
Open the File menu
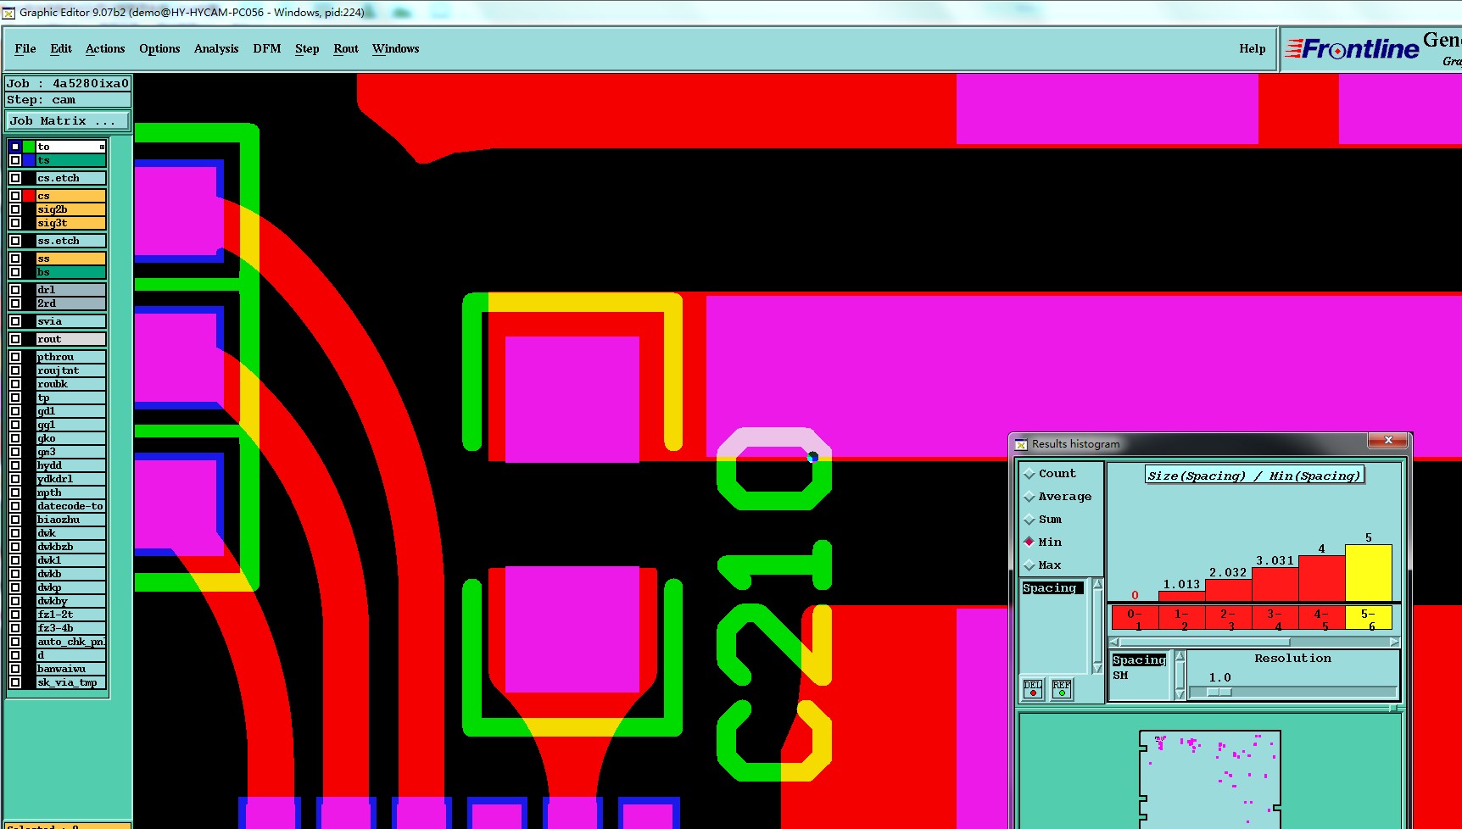[25, 49]
